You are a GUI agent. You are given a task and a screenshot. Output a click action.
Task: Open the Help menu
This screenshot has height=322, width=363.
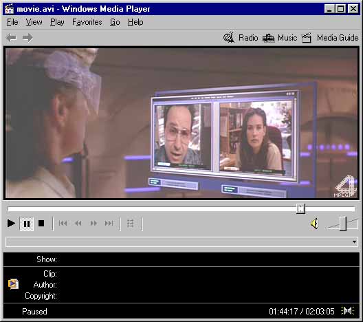135,22
